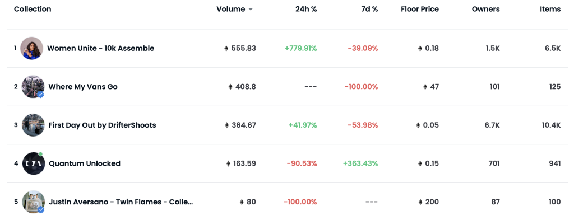Click Ethereum icon beside floor price 47
The image size is (574, 220).
click(425, 87)
